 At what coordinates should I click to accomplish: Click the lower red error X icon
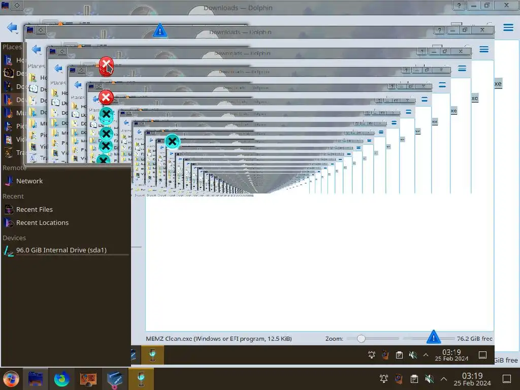coord(106,97)
